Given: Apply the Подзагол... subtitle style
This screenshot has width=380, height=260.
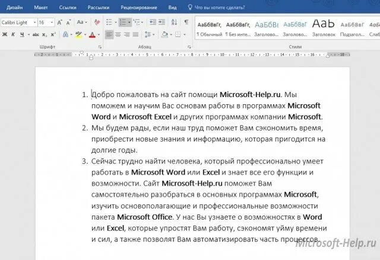Looking at the screenshot, I should [352, 29].
